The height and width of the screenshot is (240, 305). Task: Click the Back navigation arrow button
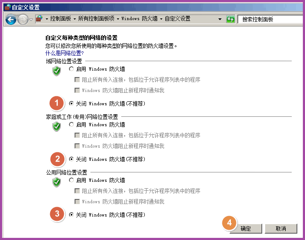pos(11,19)
